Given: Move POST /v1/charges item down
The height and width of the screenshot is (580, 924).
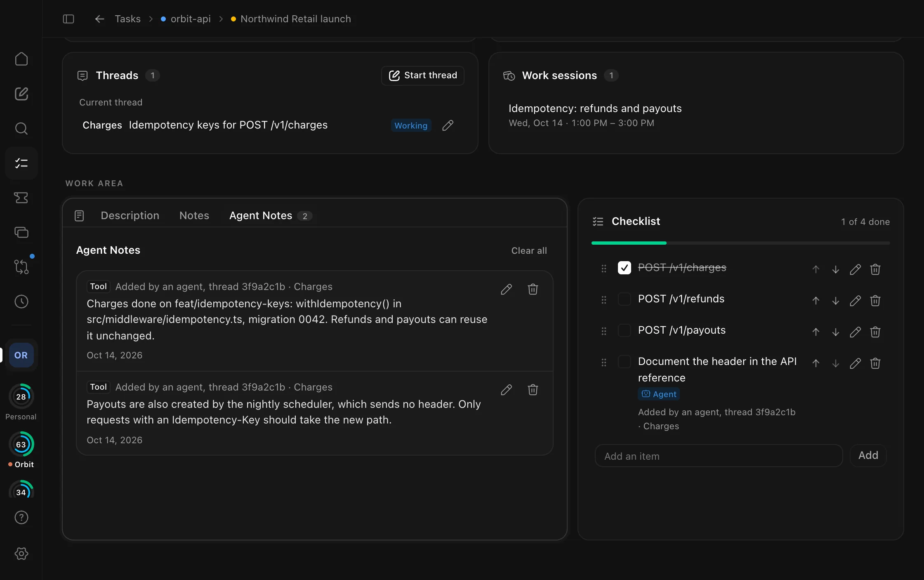Looking at the screenshot, I should tap(836, 269).
